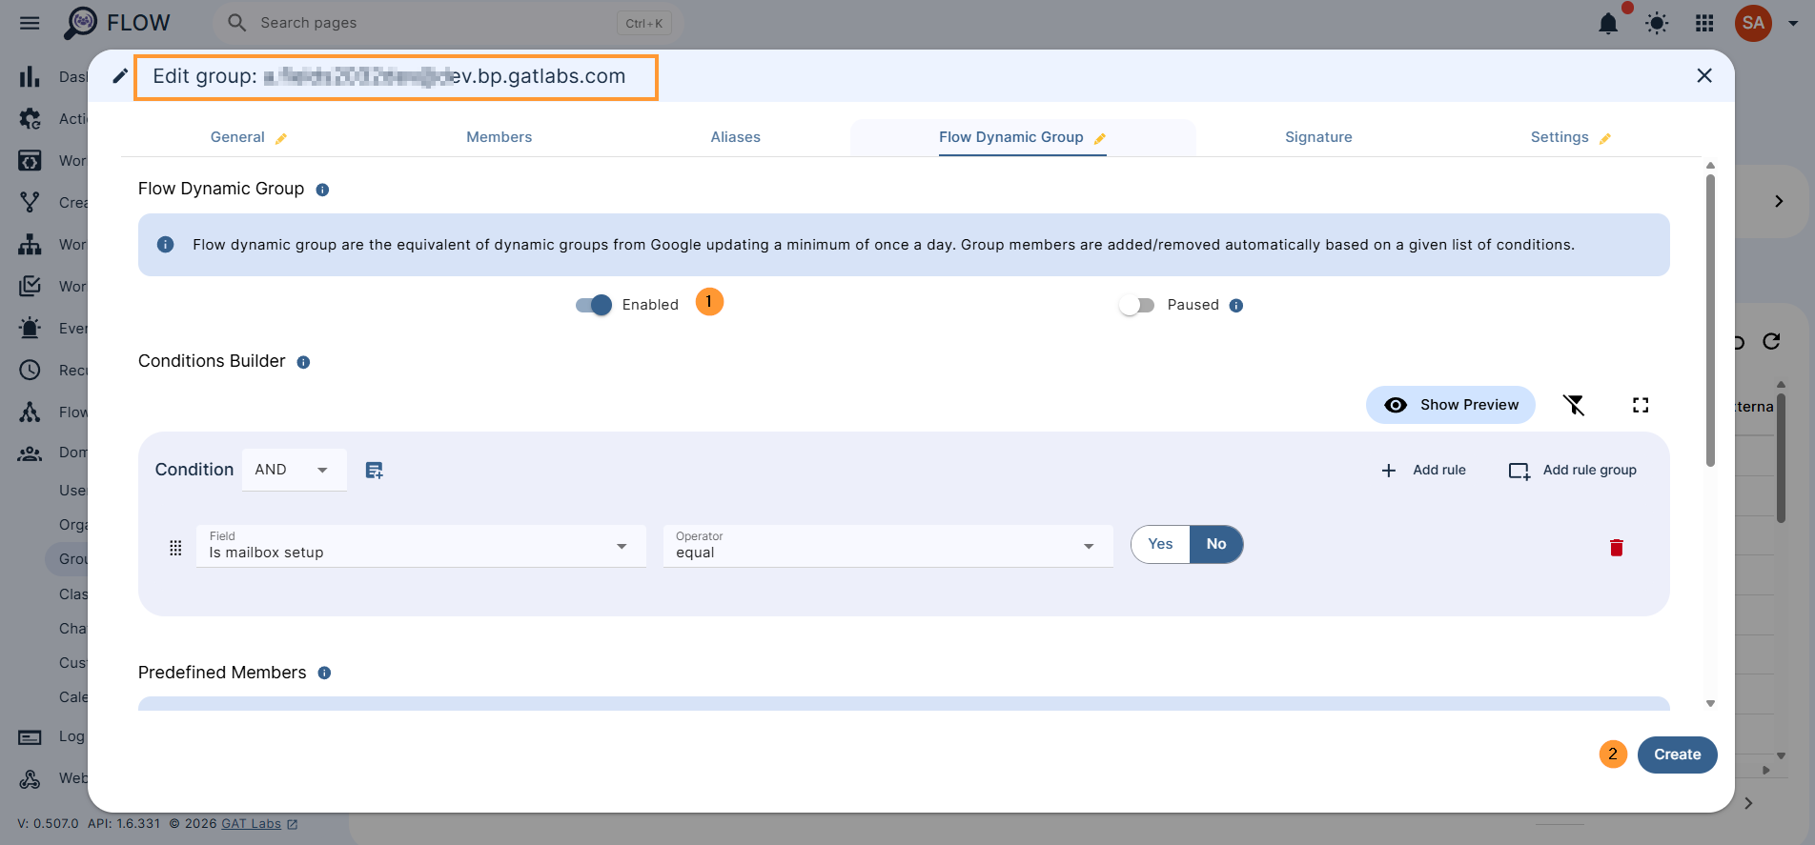Open the hamburger navigation menu
Screen dimensions: 1815x845
(x=30, y=23)
